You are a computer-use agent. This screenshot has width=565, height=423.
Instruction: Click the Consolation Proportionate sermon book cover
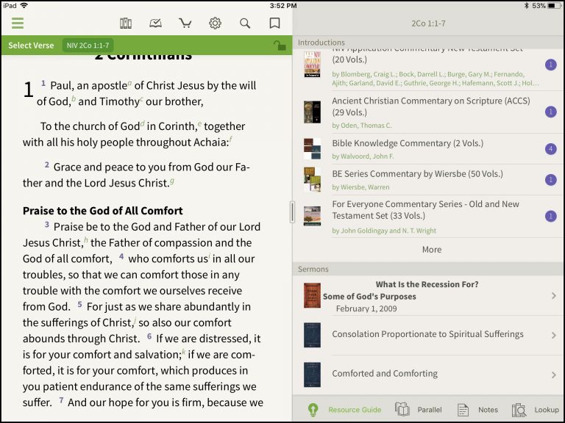pos(312,335)
